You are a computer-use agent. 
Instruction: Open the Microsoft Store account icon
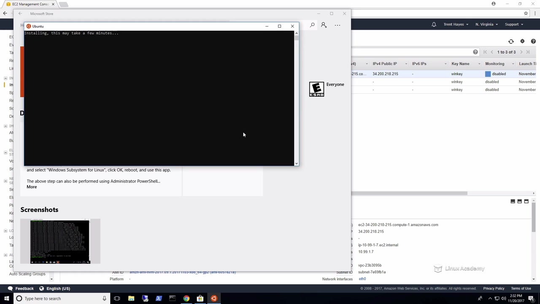tap(324, 25)
